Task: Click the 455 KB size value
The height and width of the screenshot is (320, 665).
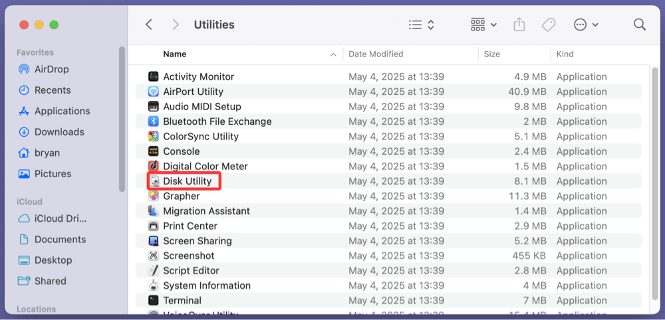Action: tap(529, 256)
